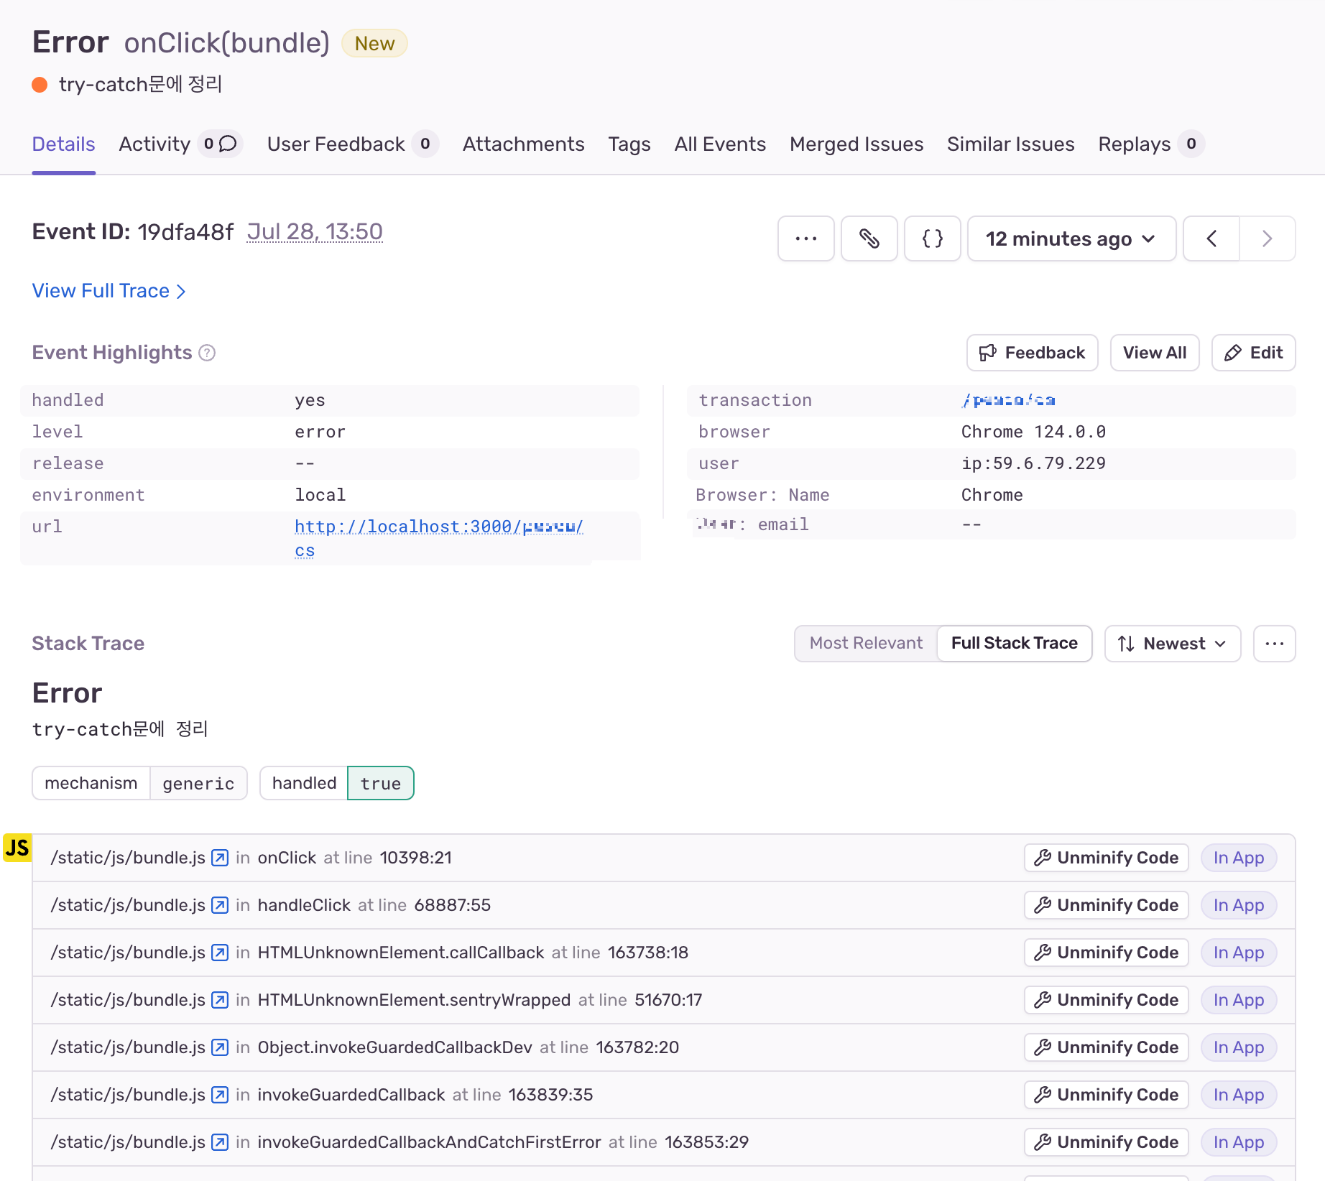Screen dimensions: 1325x1181
Task: Unminify Code for invokeGuardedCallbackAndCatchFirstError frame
Action: (1106, 1142)
